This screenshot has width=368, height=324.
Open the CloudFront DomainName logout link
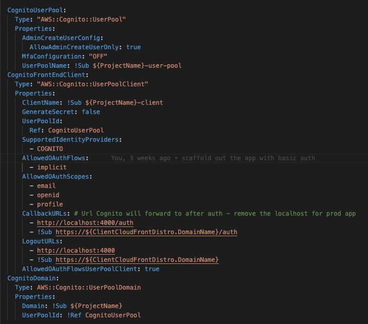tap(137, 260)
